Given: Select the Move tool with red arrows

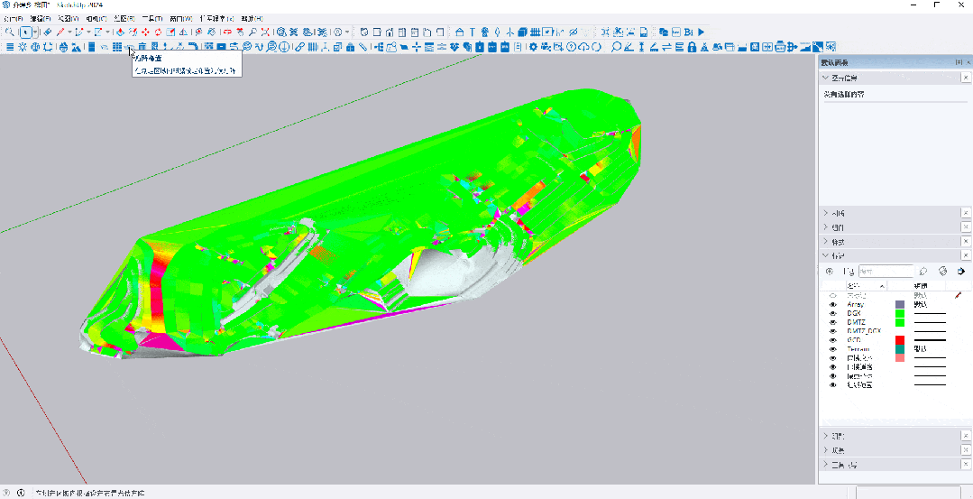Looking at the screenshot, I should [x=145, y=32].
